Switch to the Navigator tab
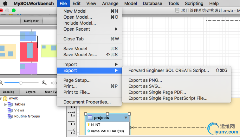Viewport: 240px width, 137px height. 31,21
